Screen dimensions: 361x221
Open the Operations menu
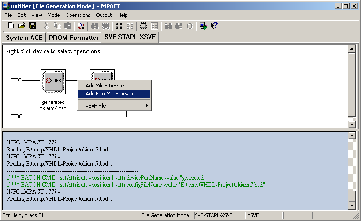(78, 15)
